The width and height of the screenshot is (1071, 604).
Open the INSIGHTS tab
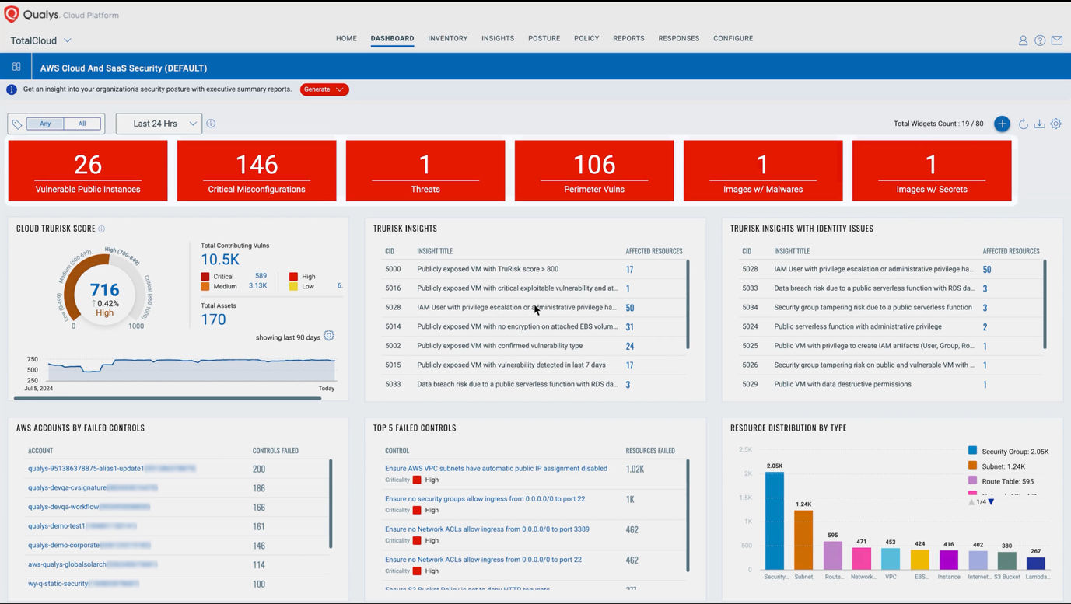click(498, 38)
